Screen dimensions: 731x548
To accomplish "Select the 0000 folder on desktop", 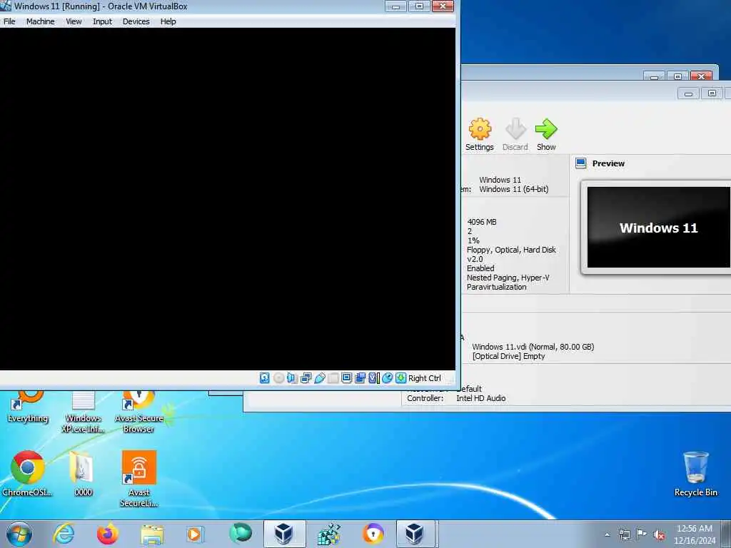I will coord(83,474).
